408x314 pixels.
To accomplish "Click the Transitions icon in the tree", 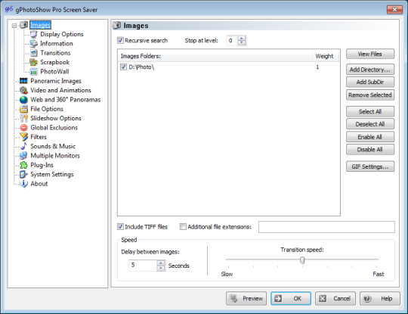I will point(33,53).
